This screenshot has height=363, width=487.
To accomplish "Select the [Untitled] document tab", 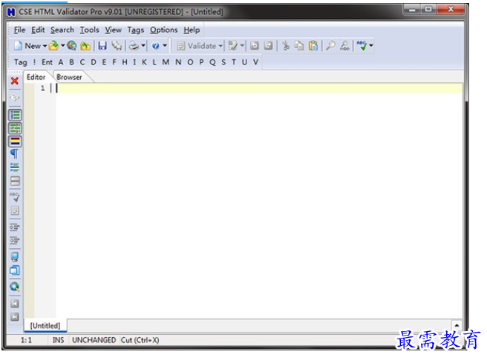I will [45, 326].
